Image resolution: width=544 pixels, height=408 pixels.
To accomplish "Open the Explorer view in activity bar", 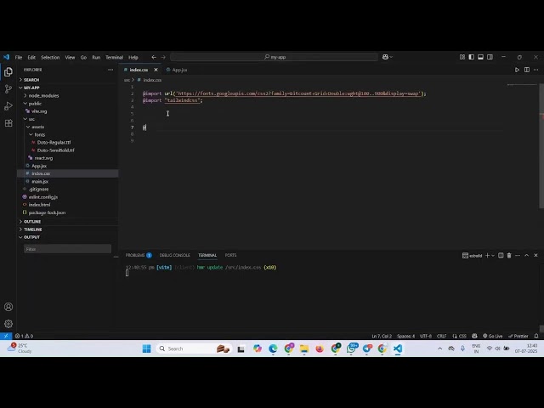I will [x=8, y=71].
